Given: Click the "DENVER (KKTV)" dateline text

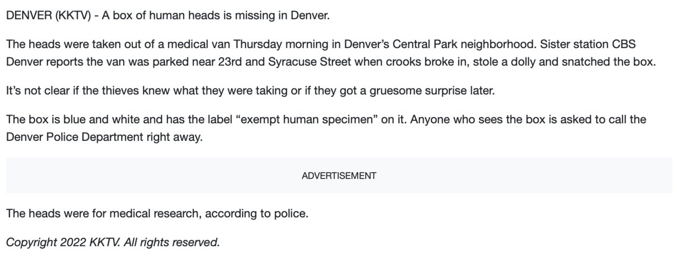Looking at the screenshot, I should (x=44, y=15).
